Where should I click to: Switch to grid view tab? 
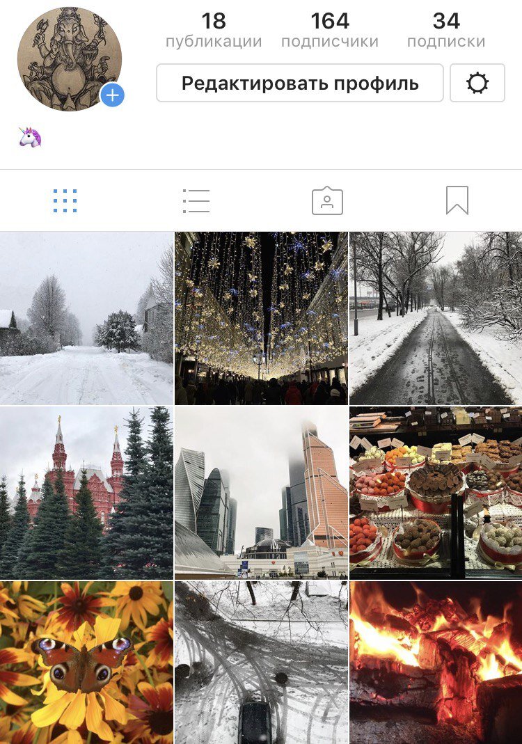click(65, 200)
